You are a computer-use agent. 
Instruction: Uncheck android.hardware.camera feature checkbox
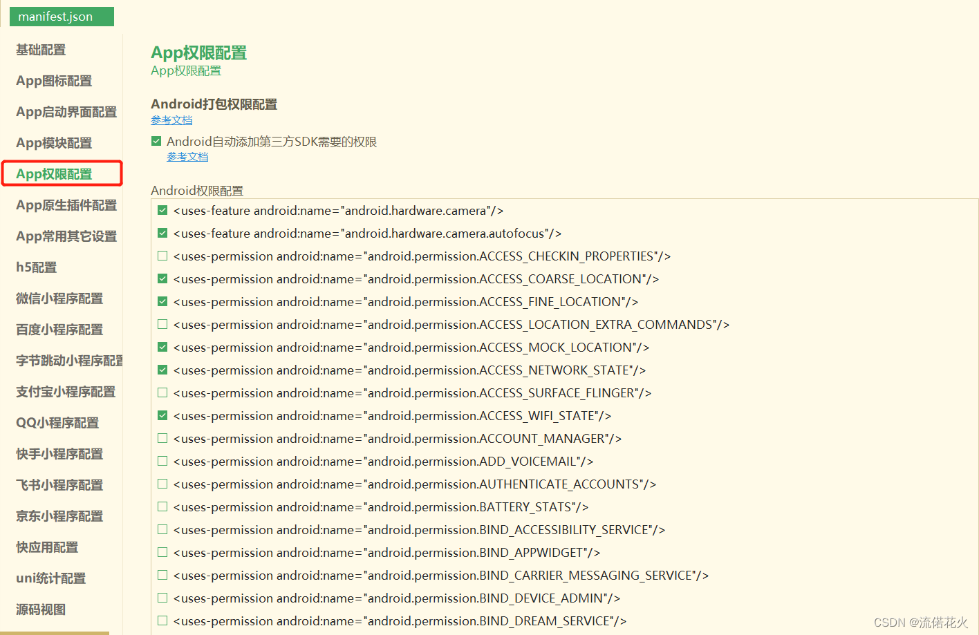162,210
